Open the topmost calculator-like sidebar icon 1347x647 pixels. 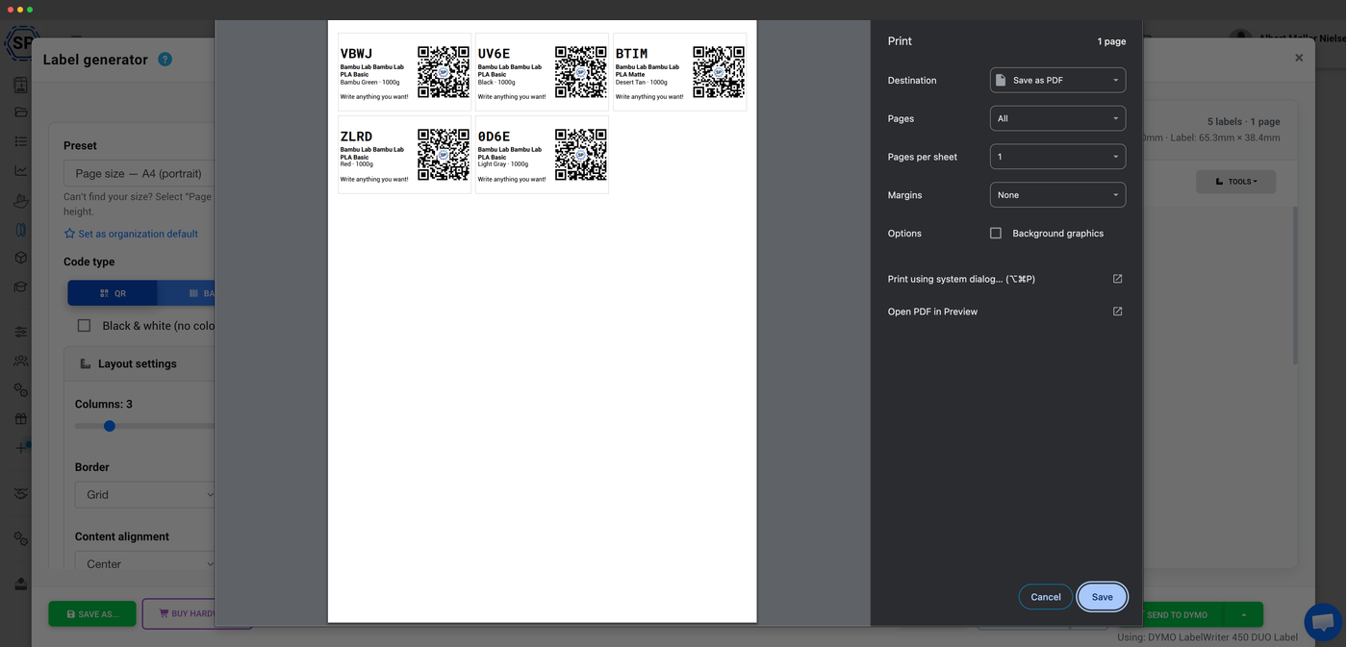coord(21,85)
